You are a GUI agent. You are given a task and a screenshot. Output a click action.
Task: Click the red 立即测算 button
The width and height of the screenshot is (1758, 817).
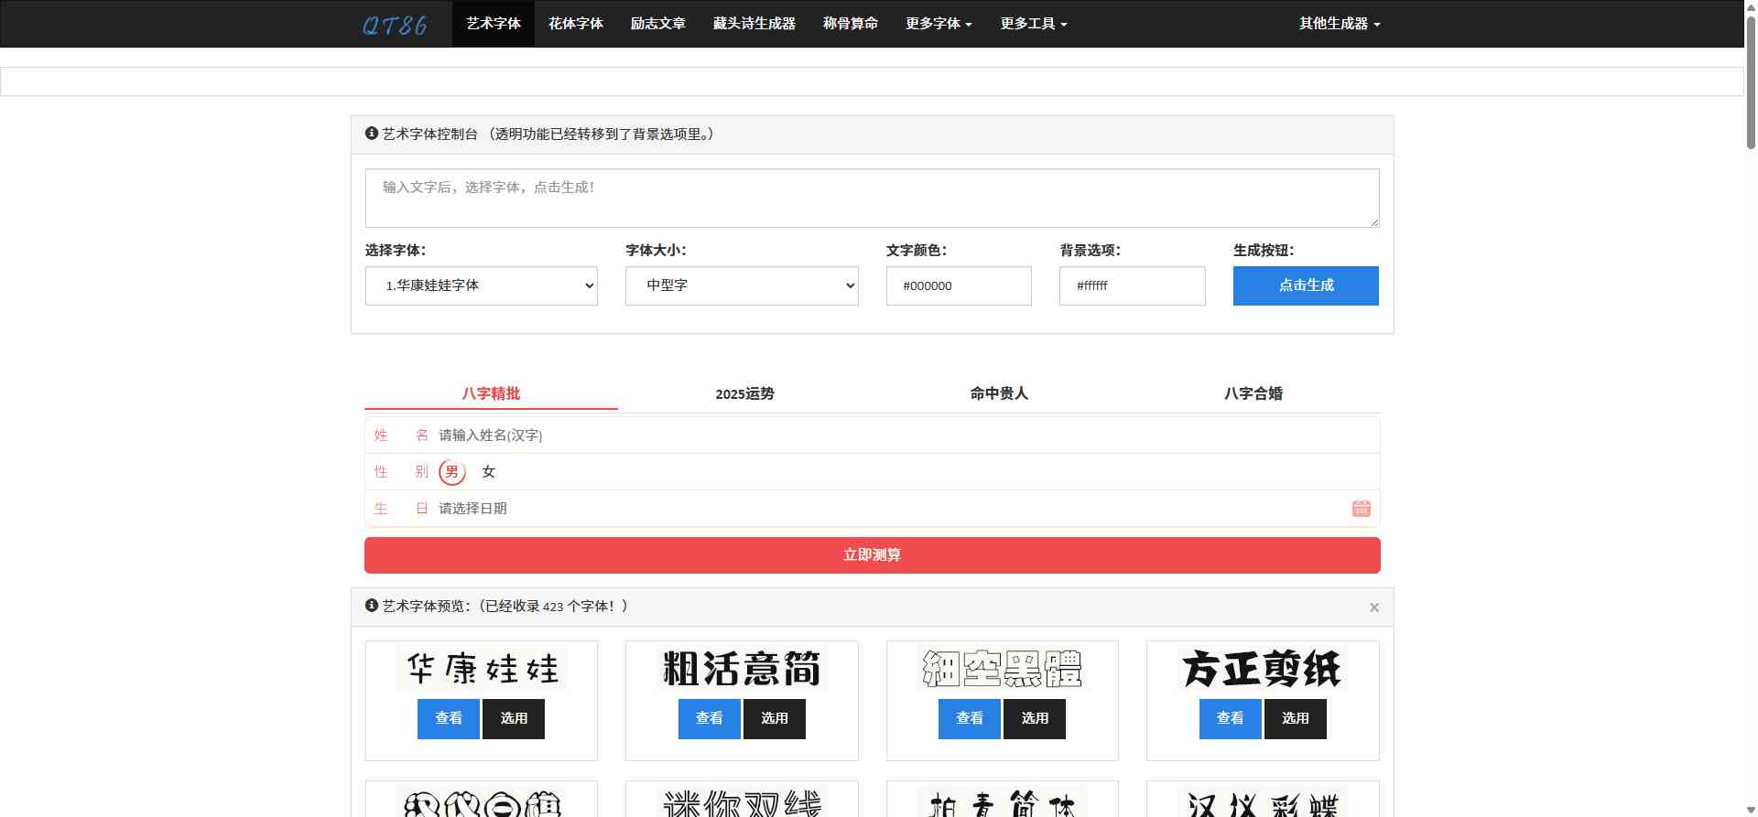872,555
